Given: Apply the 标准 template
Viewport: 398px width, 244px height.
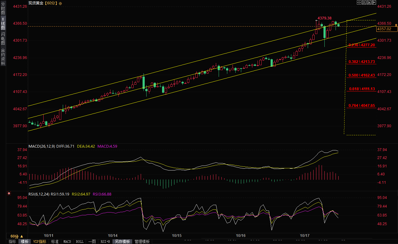Looking at the screenshot, I should pyautogui.click(x=55, y=242).
